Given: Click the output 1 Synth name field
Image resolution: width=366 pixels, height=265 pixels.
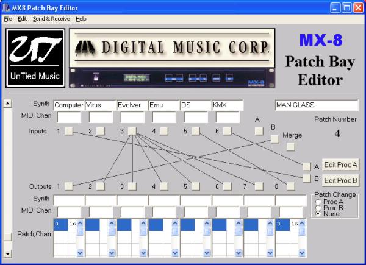Looking at the screenshot, I should point(69,200).
